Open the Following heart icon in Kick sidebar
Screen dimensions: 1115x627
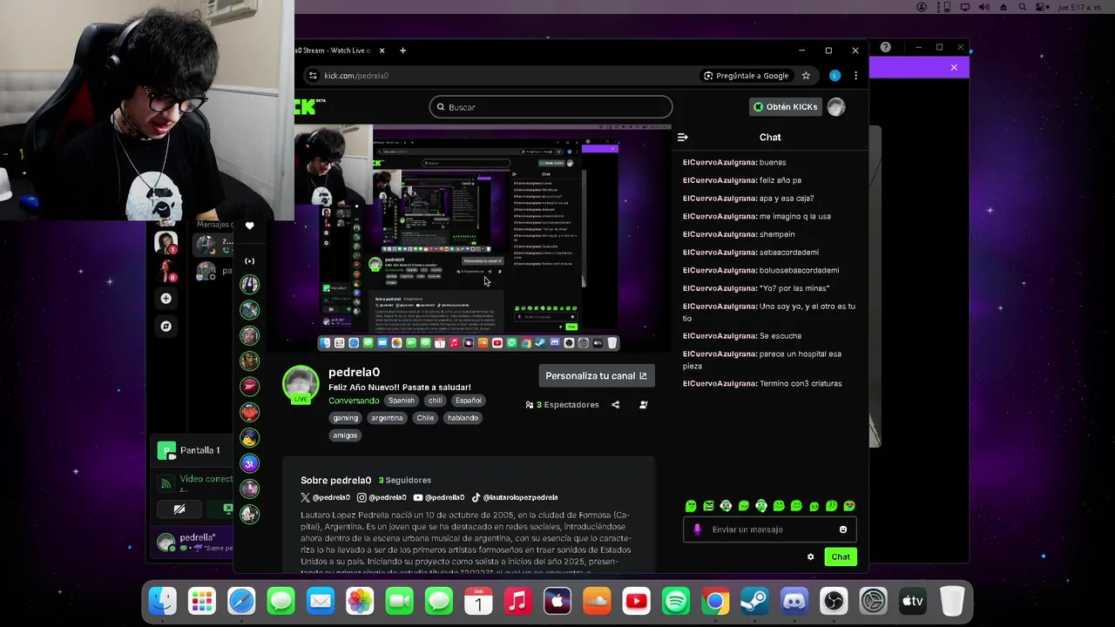click(x=249, y=226)
